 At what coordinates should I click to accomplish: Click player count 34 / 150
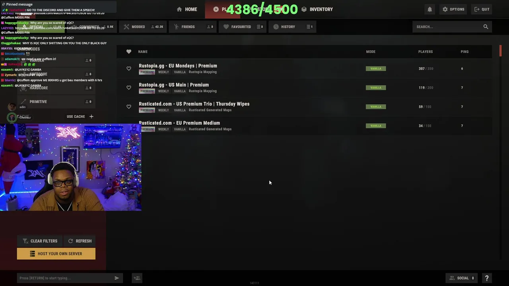425,126
